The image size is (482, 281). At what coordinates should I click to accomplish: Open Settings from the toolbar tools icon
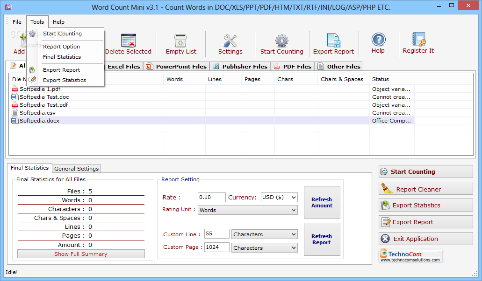[x=230, y=41]
